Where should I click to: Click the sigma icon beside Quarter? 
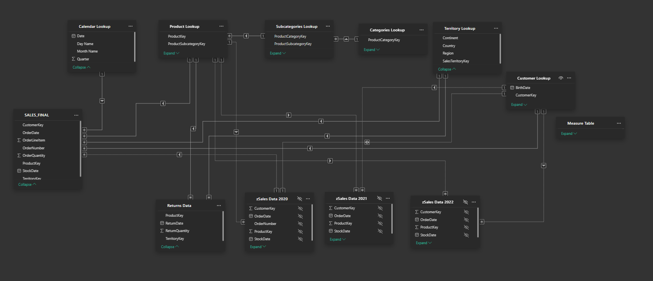pos(73,59)
